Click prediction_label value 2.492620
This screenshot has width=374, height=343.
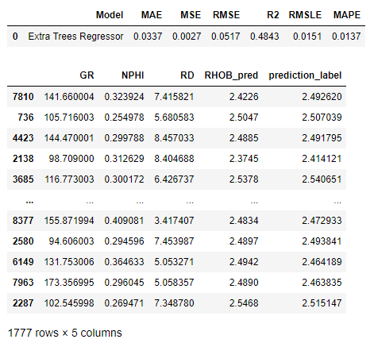[x=322, y=97]
